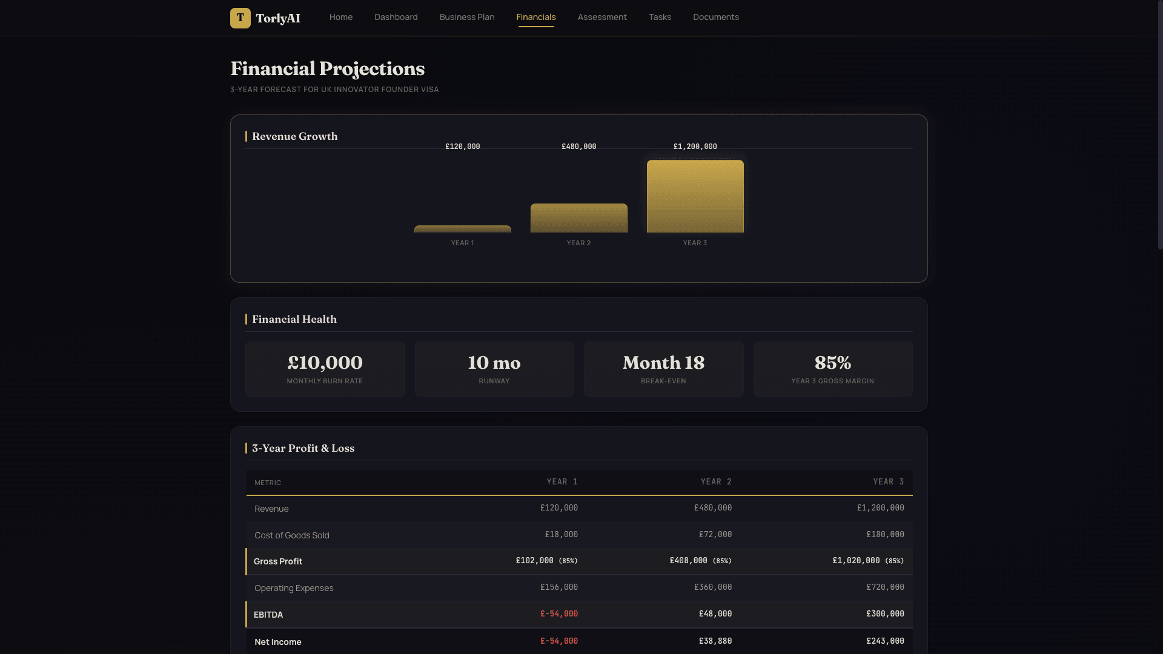Select the Month 18 Break-Even card

(x=663, y=368)
